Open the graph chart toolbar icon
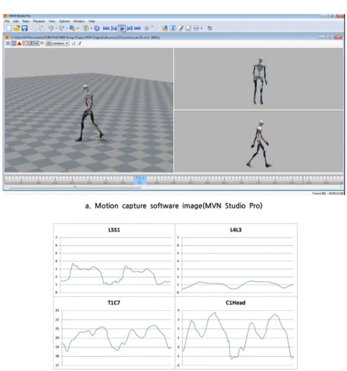The width and height of the screenshot is (347, 371). (x=189, y=29)
